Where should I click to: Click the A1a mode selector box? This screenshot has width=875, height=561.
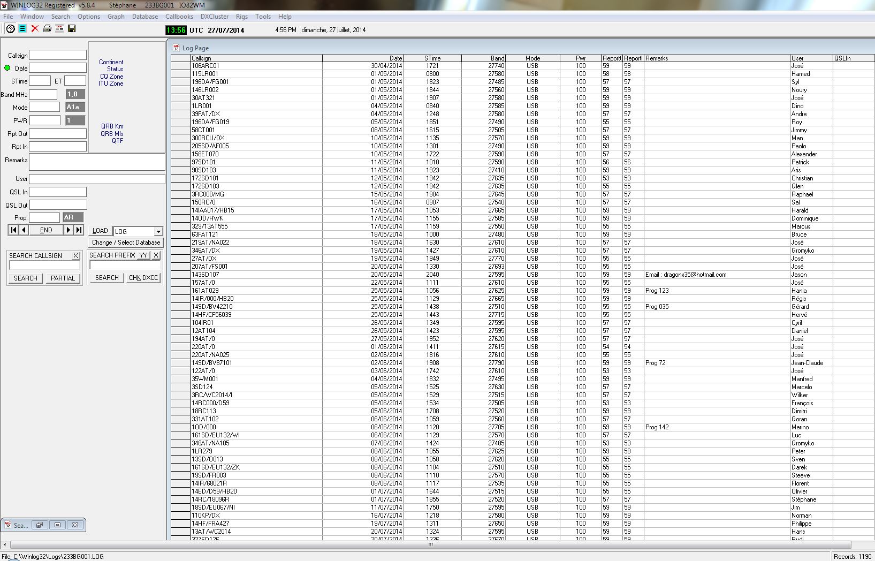[x=75, y=107]
